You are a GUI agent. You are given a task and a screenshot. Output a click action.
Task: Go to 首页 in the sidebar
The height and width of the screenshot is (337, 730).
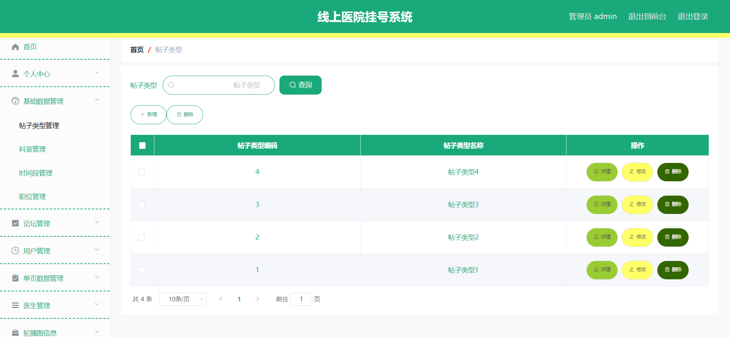(x=30, y=47)
